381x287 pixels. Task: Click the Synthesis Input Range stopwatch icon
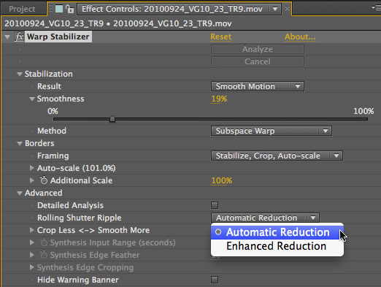tap(44, 242)
